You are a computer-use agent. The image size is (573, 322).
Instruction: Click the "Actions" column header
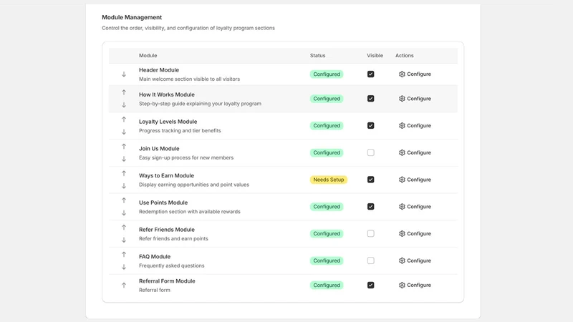(x=405, y=56)
